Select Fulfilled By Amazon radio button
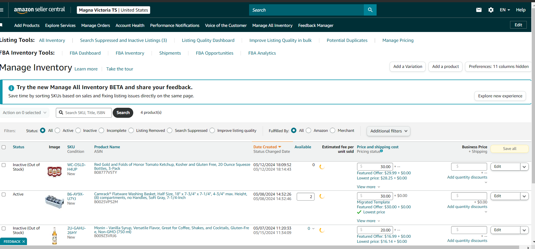 point(309,130)
